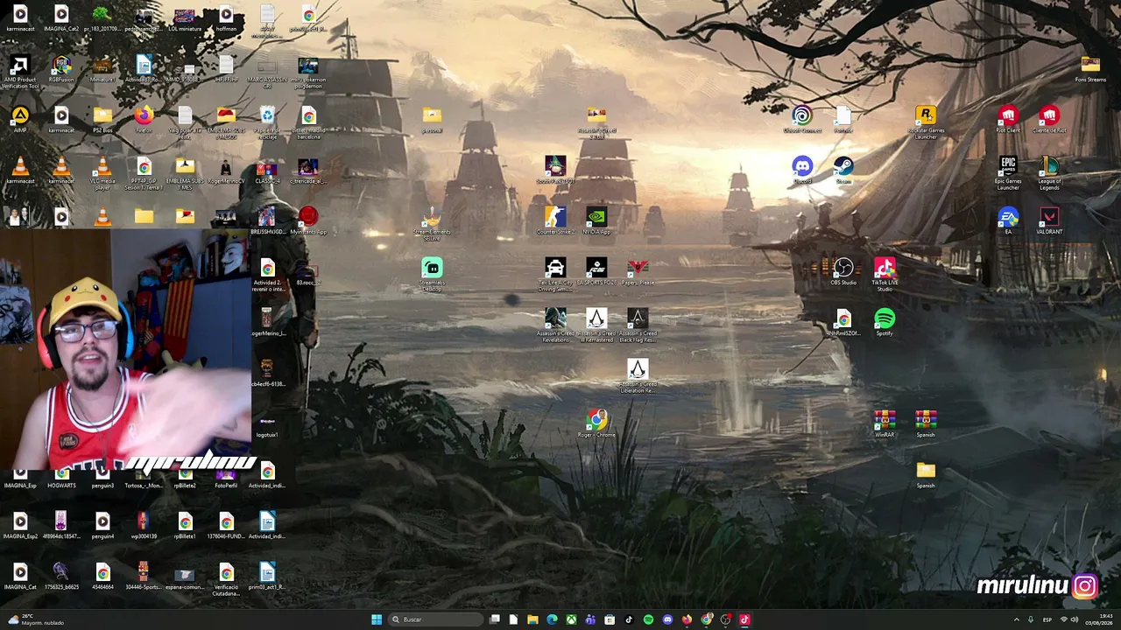Open the ESP language selector
1121x630 pixels.
tap(1047, 619)
